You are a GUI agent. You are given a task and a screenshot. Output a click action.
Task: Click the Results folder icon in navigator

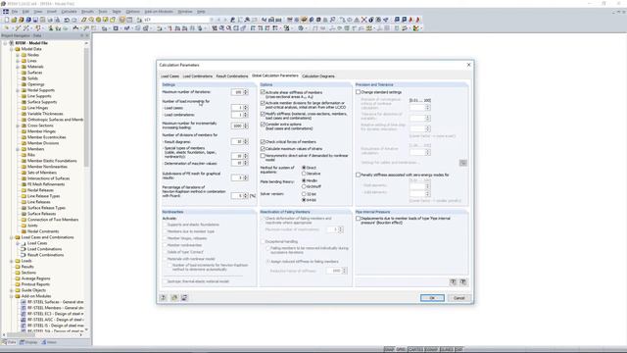[18, 267]
